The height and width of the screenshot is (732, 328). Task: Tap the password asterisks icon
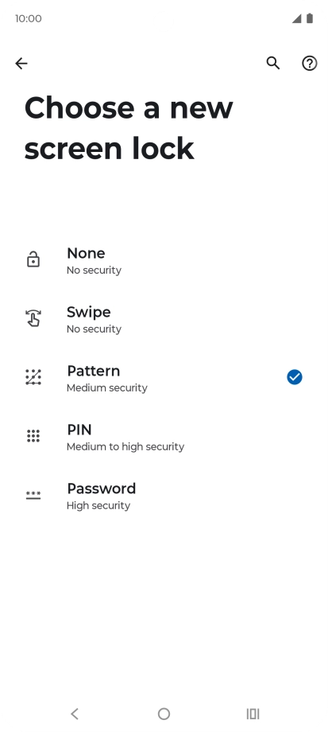pyautogui.click(x=33, y=495)
